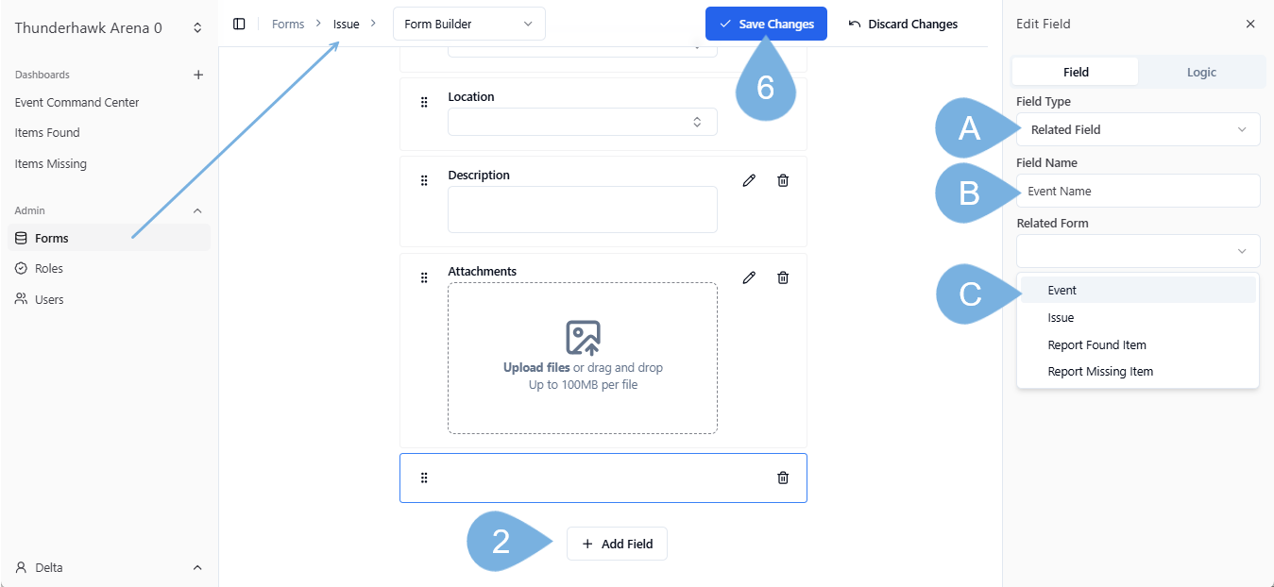The image size is (1274, 587).
Task: Click the Save Changes button
Action: tap(765, 25)
